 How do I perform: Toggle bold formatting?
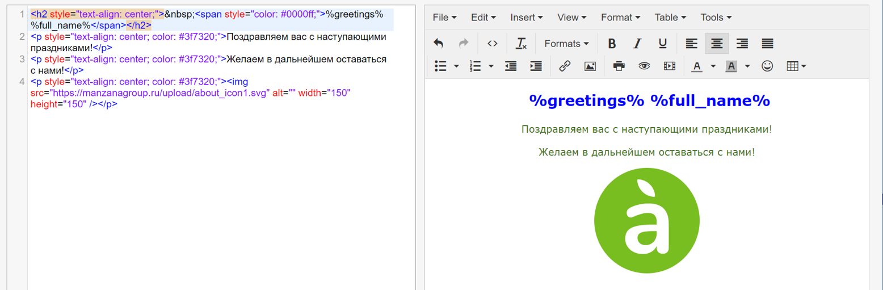612,44
